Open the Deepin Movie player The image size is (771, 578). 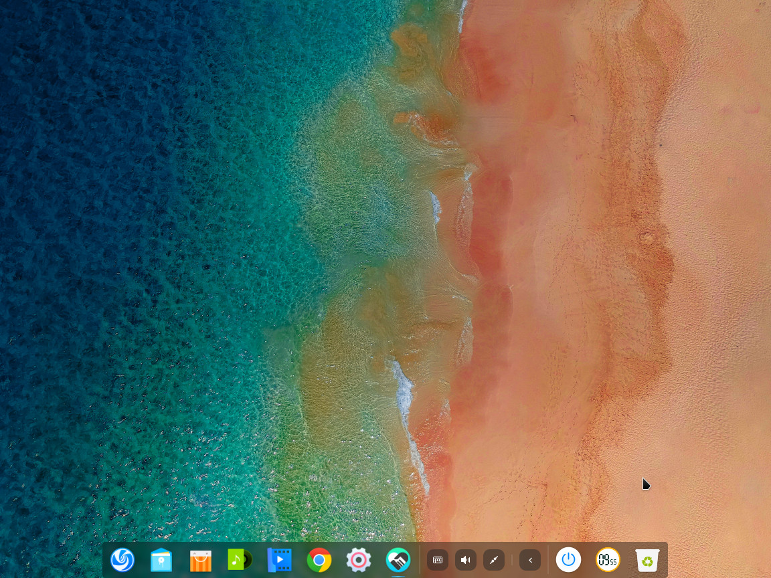[x=279, y=560]
